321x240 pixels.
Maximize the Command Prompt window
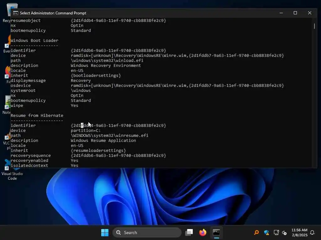295,13
